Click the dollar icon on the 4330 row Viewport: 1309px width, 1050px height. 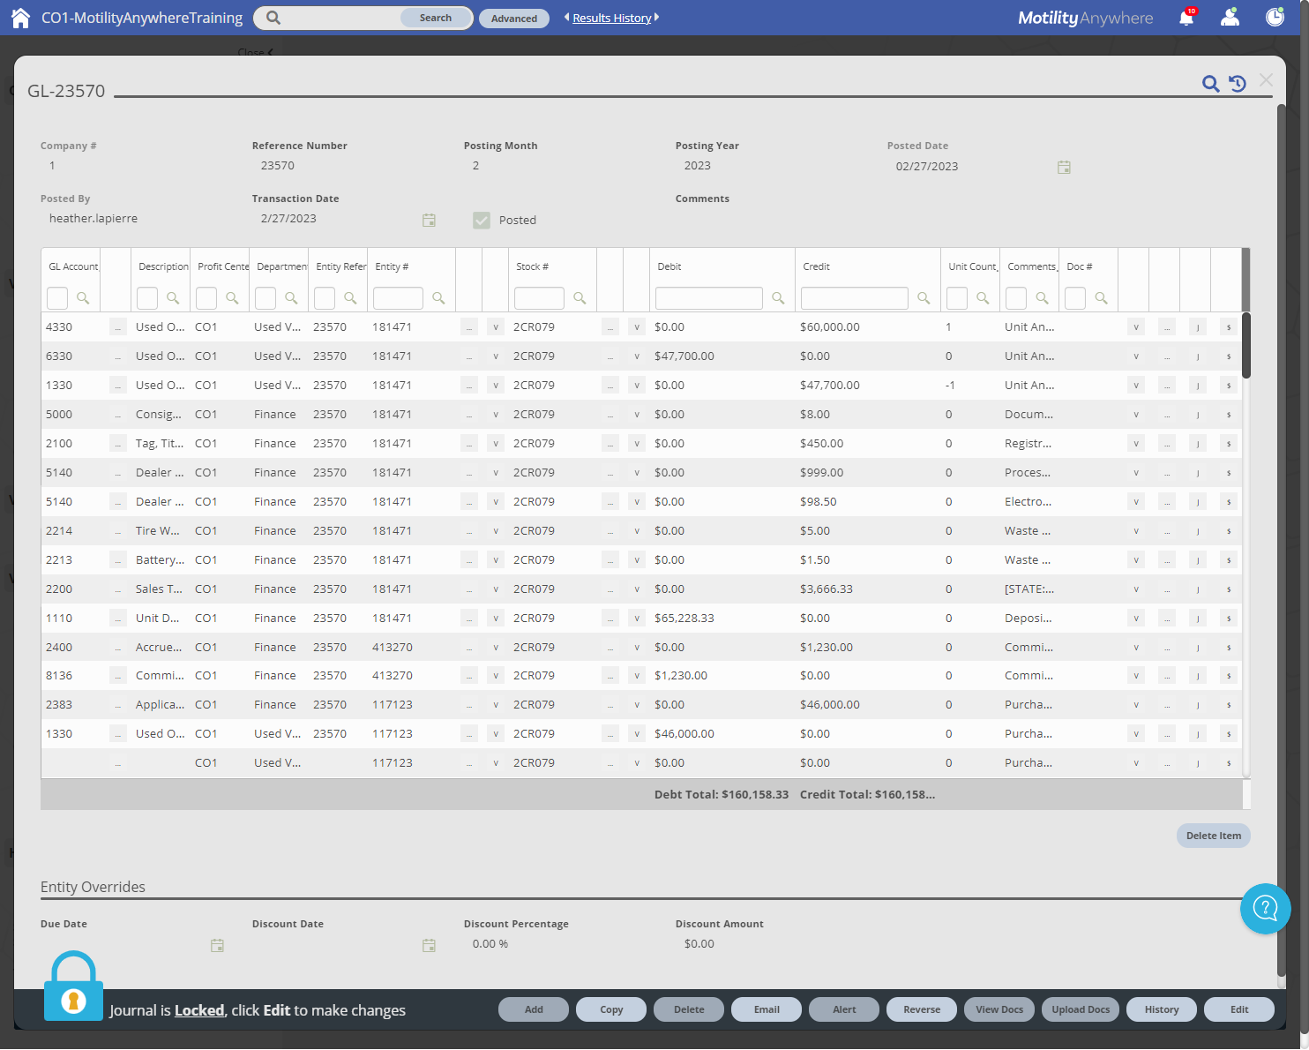click(x=1229, y=326)
